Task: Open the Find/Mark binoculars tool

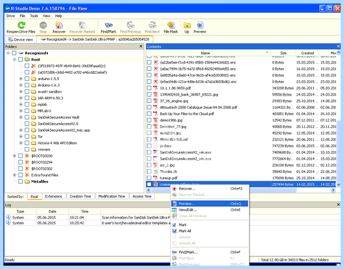Action: [x=108, y=25]
